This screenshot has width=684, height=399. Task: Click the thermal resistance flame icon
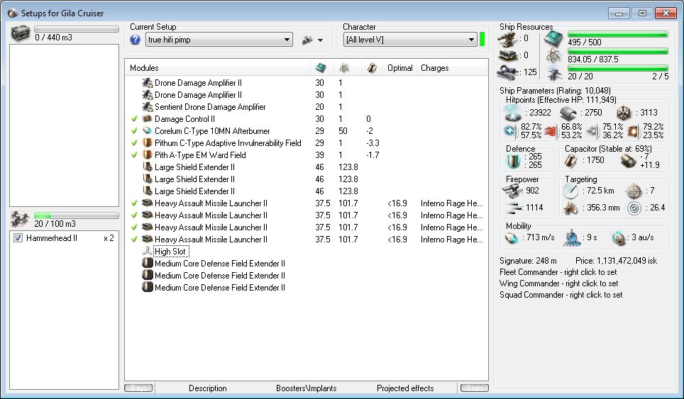point(551,130)
